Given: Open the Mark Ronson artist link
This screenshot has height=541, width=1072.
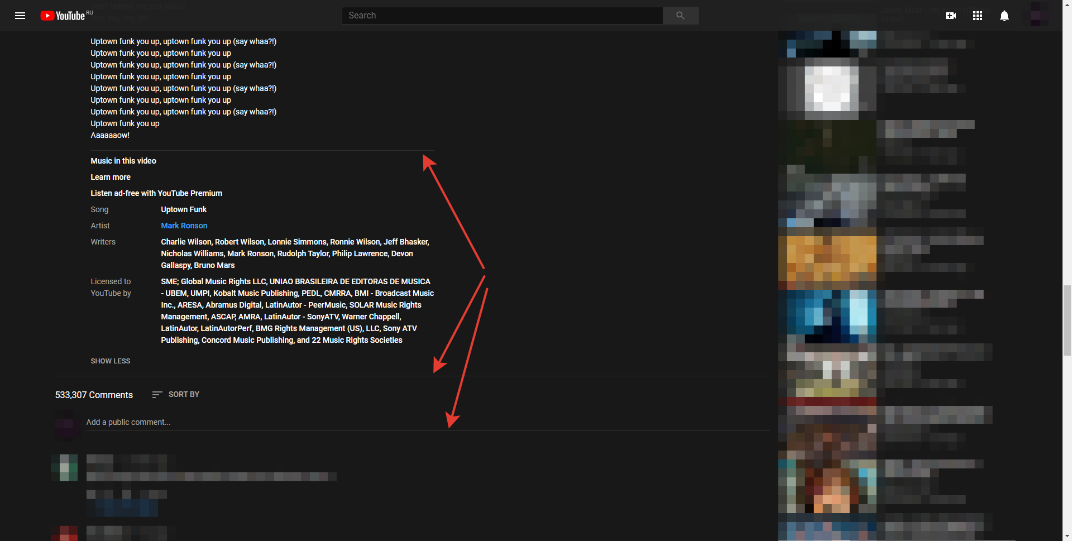Looking at the screenshot, I should pyautogui.click(x=184, y=226).
